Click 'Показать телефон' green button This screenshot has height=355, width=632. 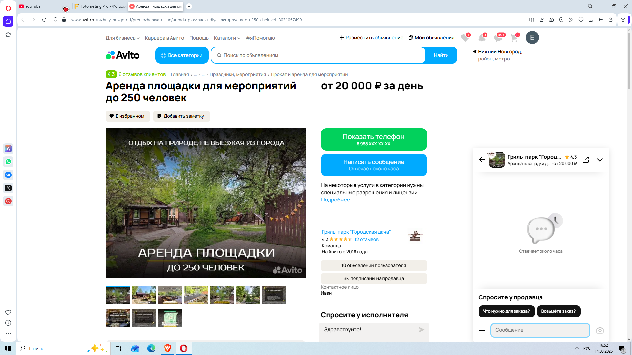374,139
